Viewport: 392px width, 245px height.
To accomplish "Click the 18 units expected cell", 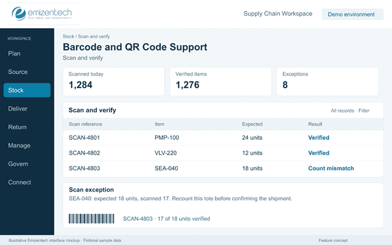I will 252,168.
